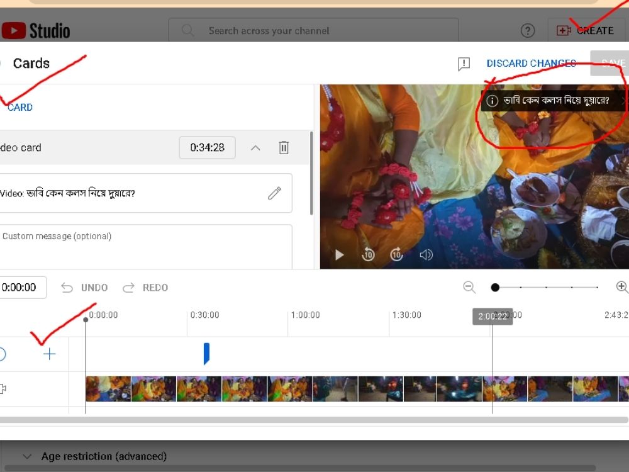
Task: Click the 1:00:00 timeline ruler mark
Action: coord(305,315)
